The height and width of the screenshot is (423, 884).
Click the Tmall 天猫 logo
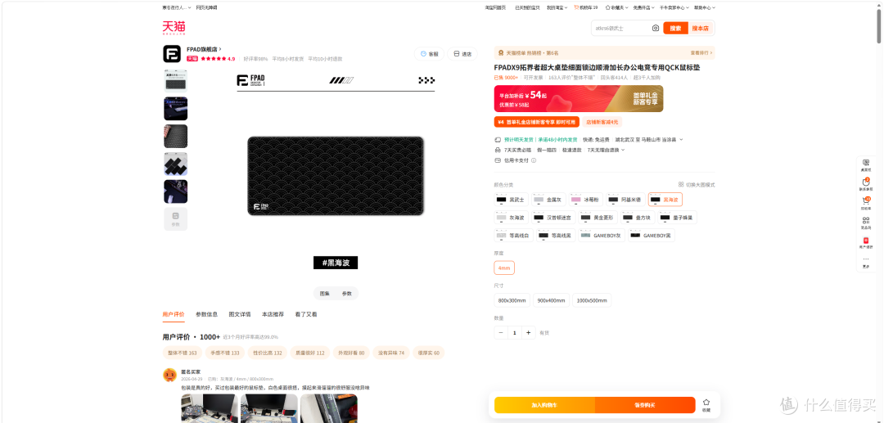pos(174,28)
